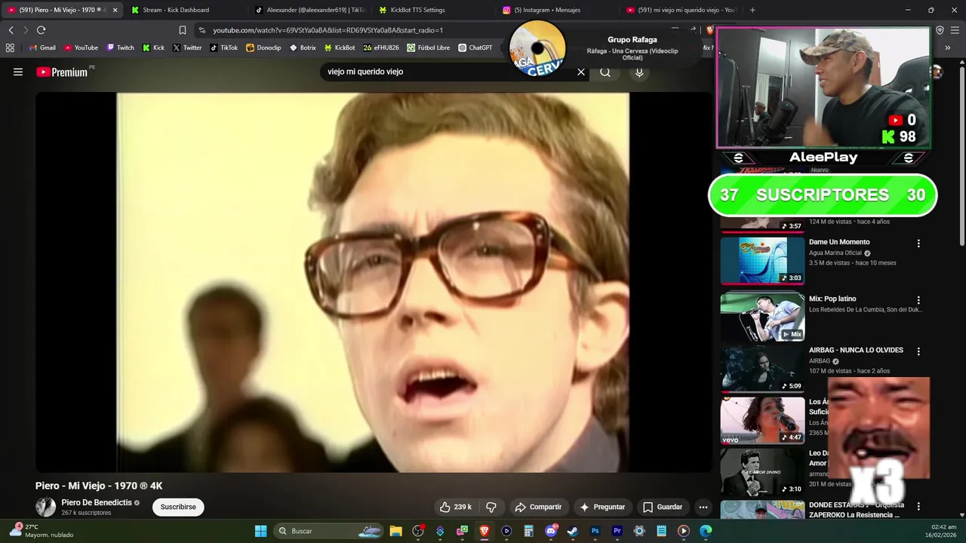Open options menu for AIRBAG - NUNCA LO OLVIDES
Image resolution: width=966 pixels, height=543 pixels.
click(918, 351)
